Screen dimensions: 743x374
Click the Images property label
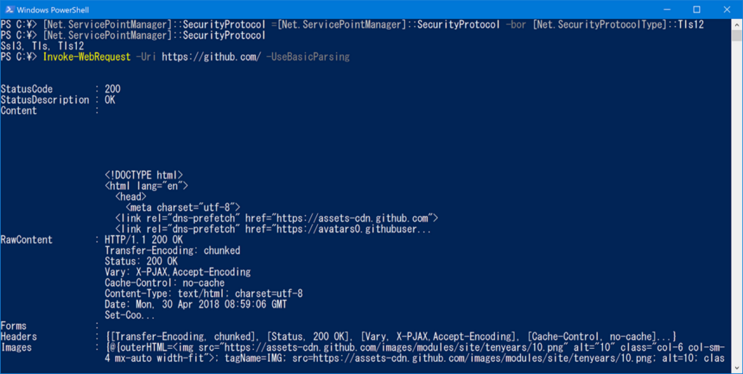[16, 348]
